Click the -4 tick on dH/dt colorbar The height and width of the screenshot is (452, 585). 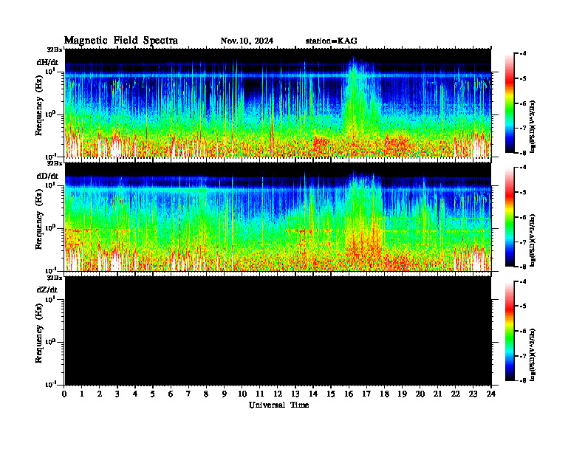coord(523,54)
